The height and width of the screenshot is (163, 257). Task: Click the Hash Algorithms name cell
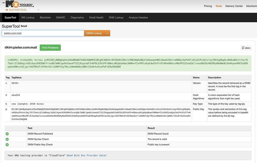click(198, 97)
